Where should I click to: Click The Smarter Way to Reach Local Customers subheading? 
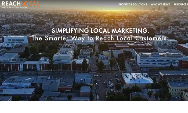click(x=100, y=38)
